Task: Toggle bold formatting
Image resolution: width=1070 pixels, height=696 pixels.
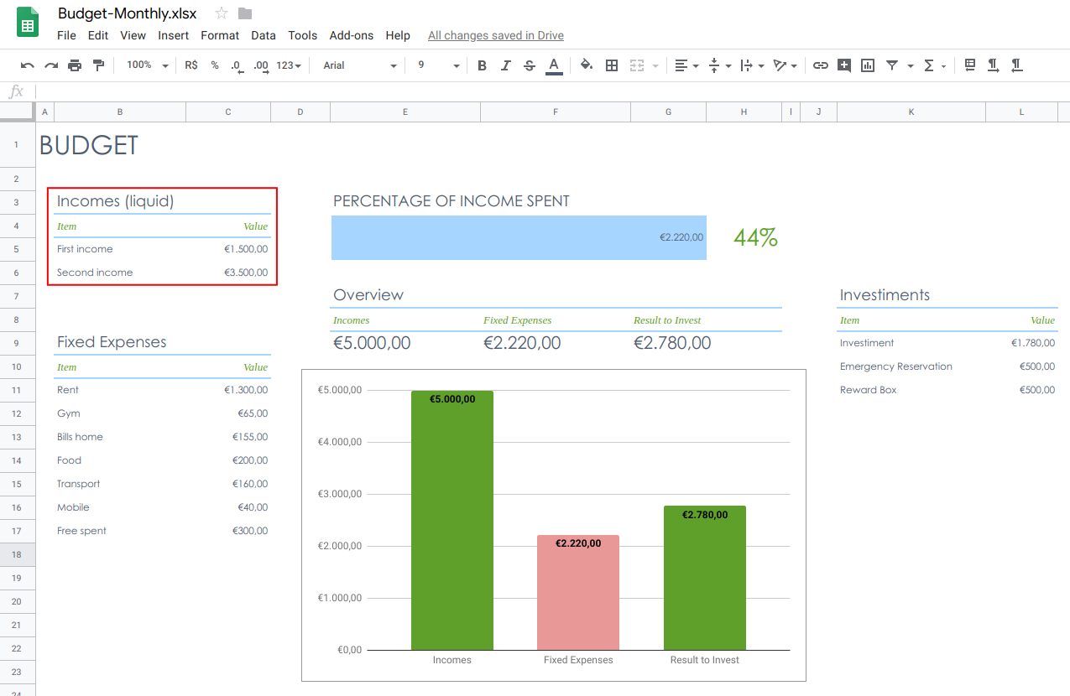Action: click(482, 65)
